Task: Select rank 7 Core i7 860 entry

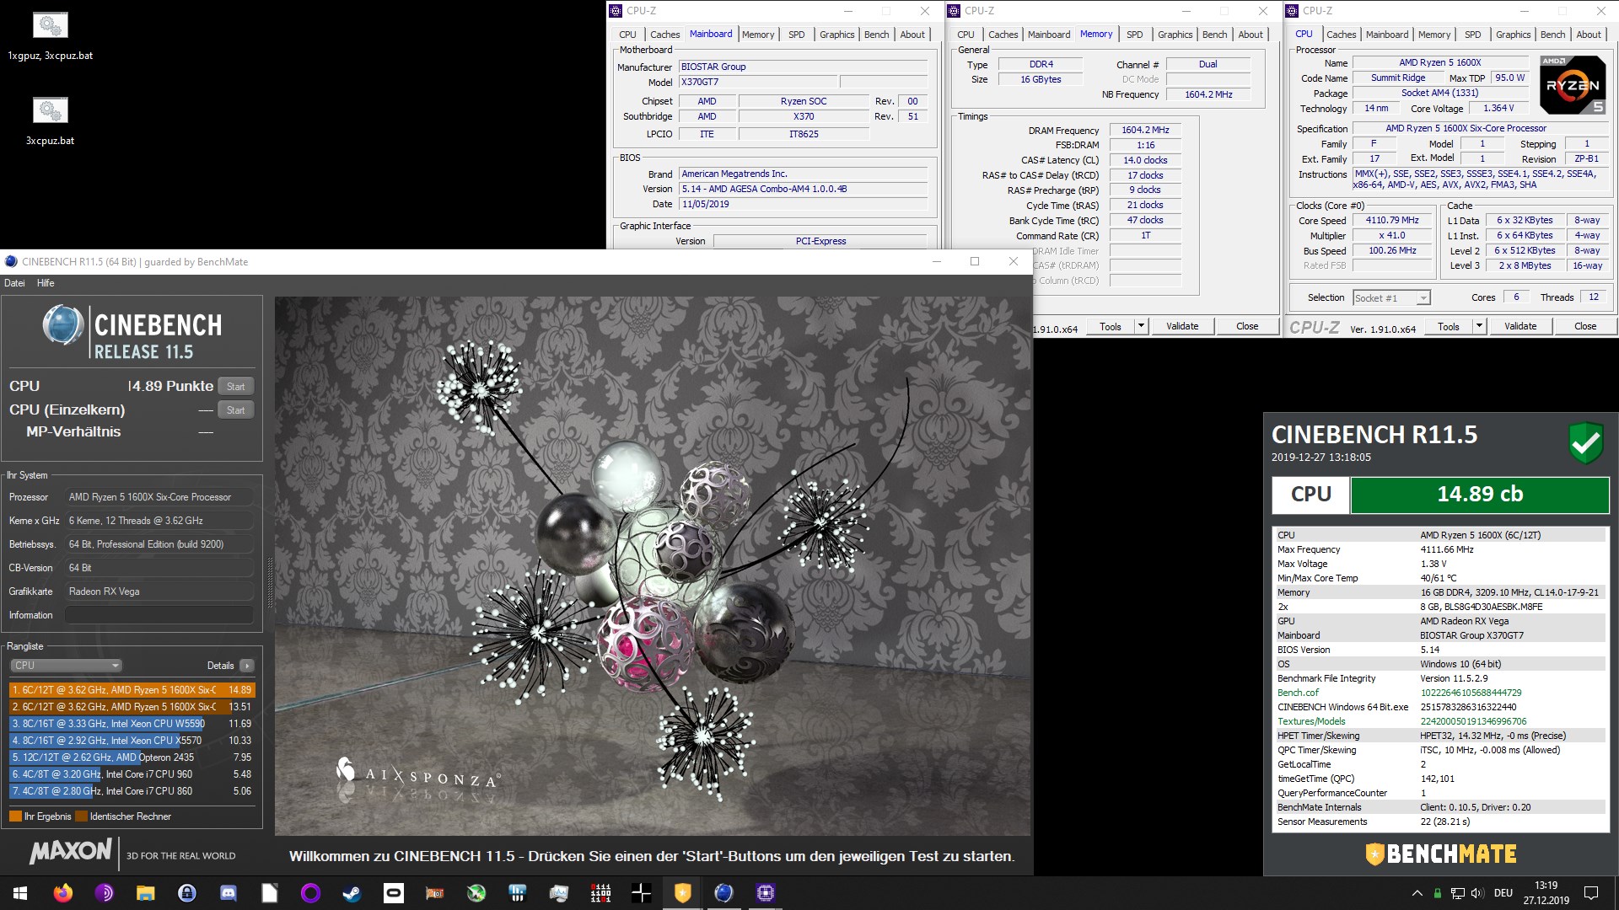Action: pyautogui.click(x=132, y=791)
